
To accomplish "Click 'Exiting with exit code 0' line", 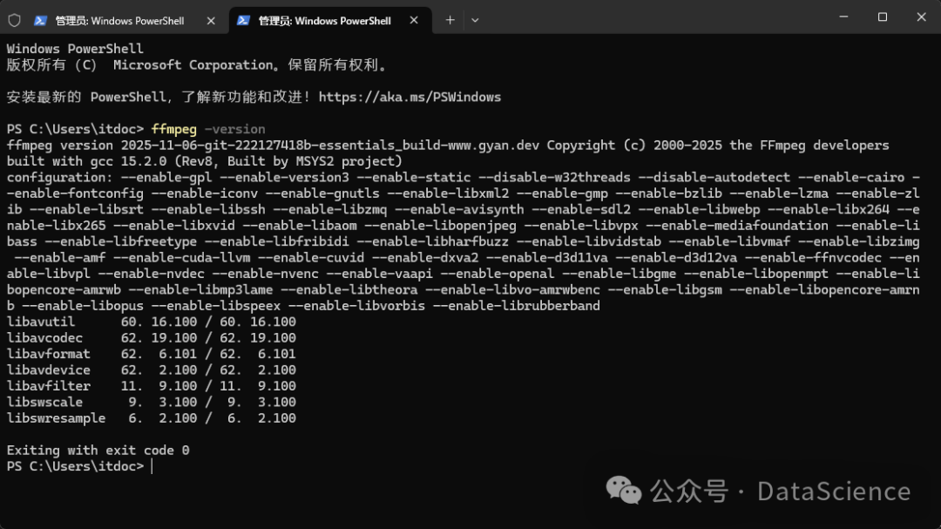I will (x=98, y=451).
